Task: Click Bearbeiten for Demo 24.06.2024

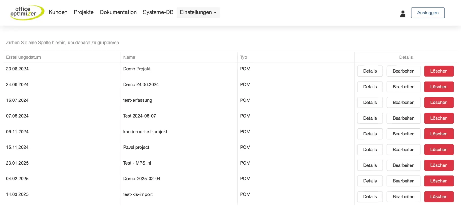Action: point(403,87)
